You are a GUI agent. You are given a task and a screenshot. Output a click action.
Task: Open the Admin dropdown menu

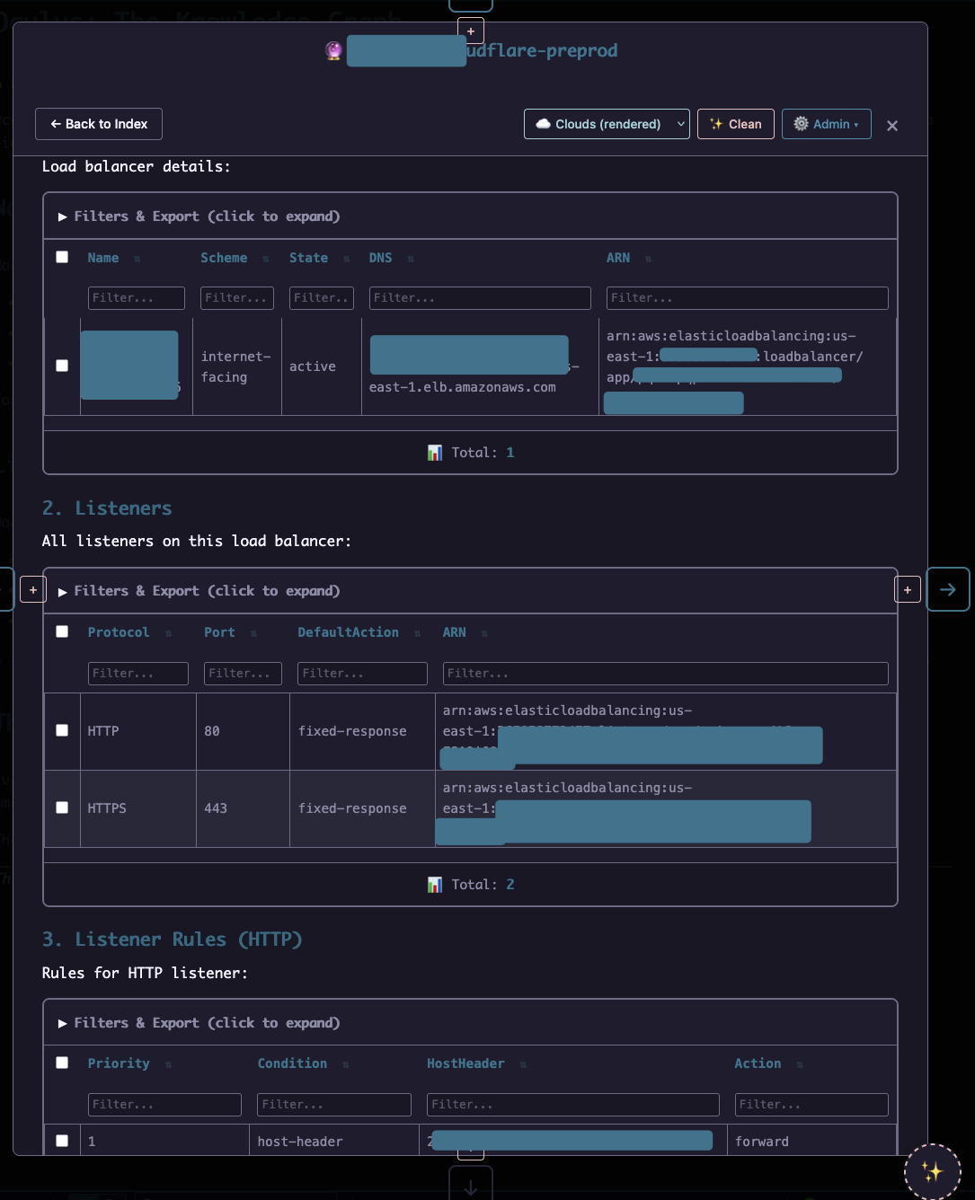click(x=826, y=124)
